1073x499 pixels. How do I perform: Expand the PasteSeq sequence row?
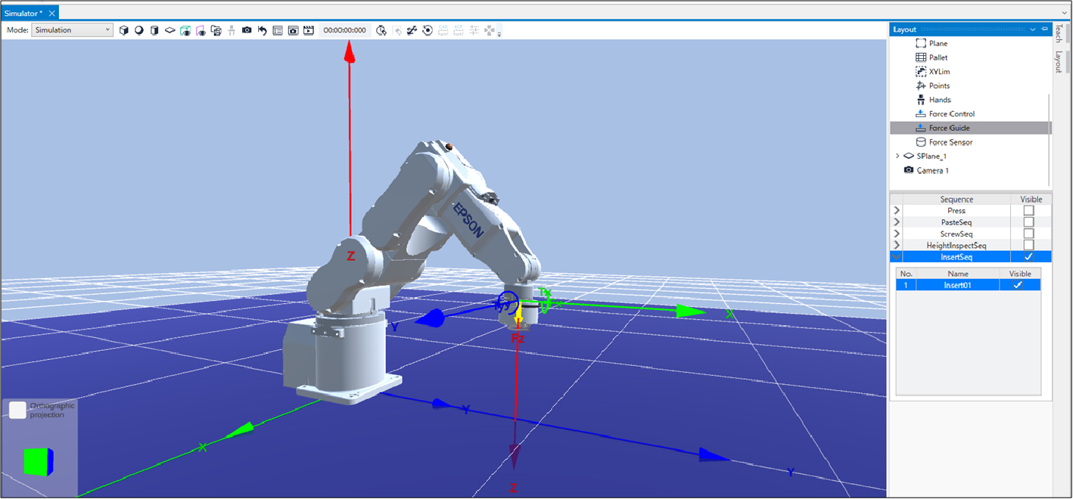tap(897, 222)
